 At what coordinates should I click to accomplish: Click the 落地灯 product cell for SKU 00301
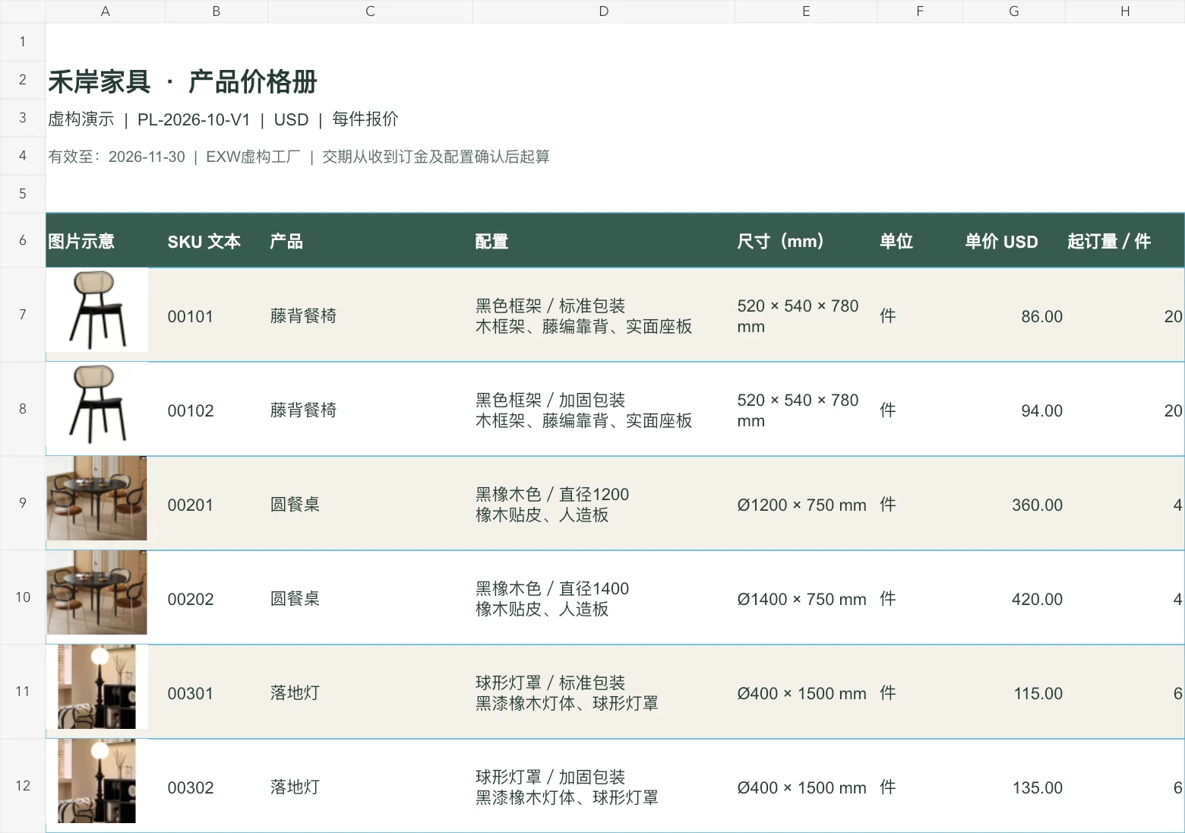pos(370,692)
